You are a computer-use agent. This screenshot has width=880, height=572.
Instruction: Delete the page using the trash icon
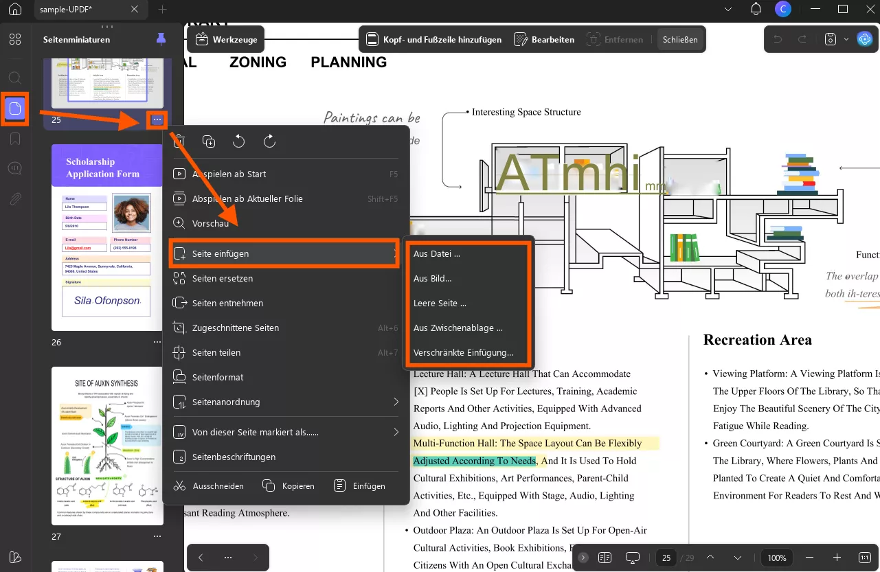pos(179,141)
